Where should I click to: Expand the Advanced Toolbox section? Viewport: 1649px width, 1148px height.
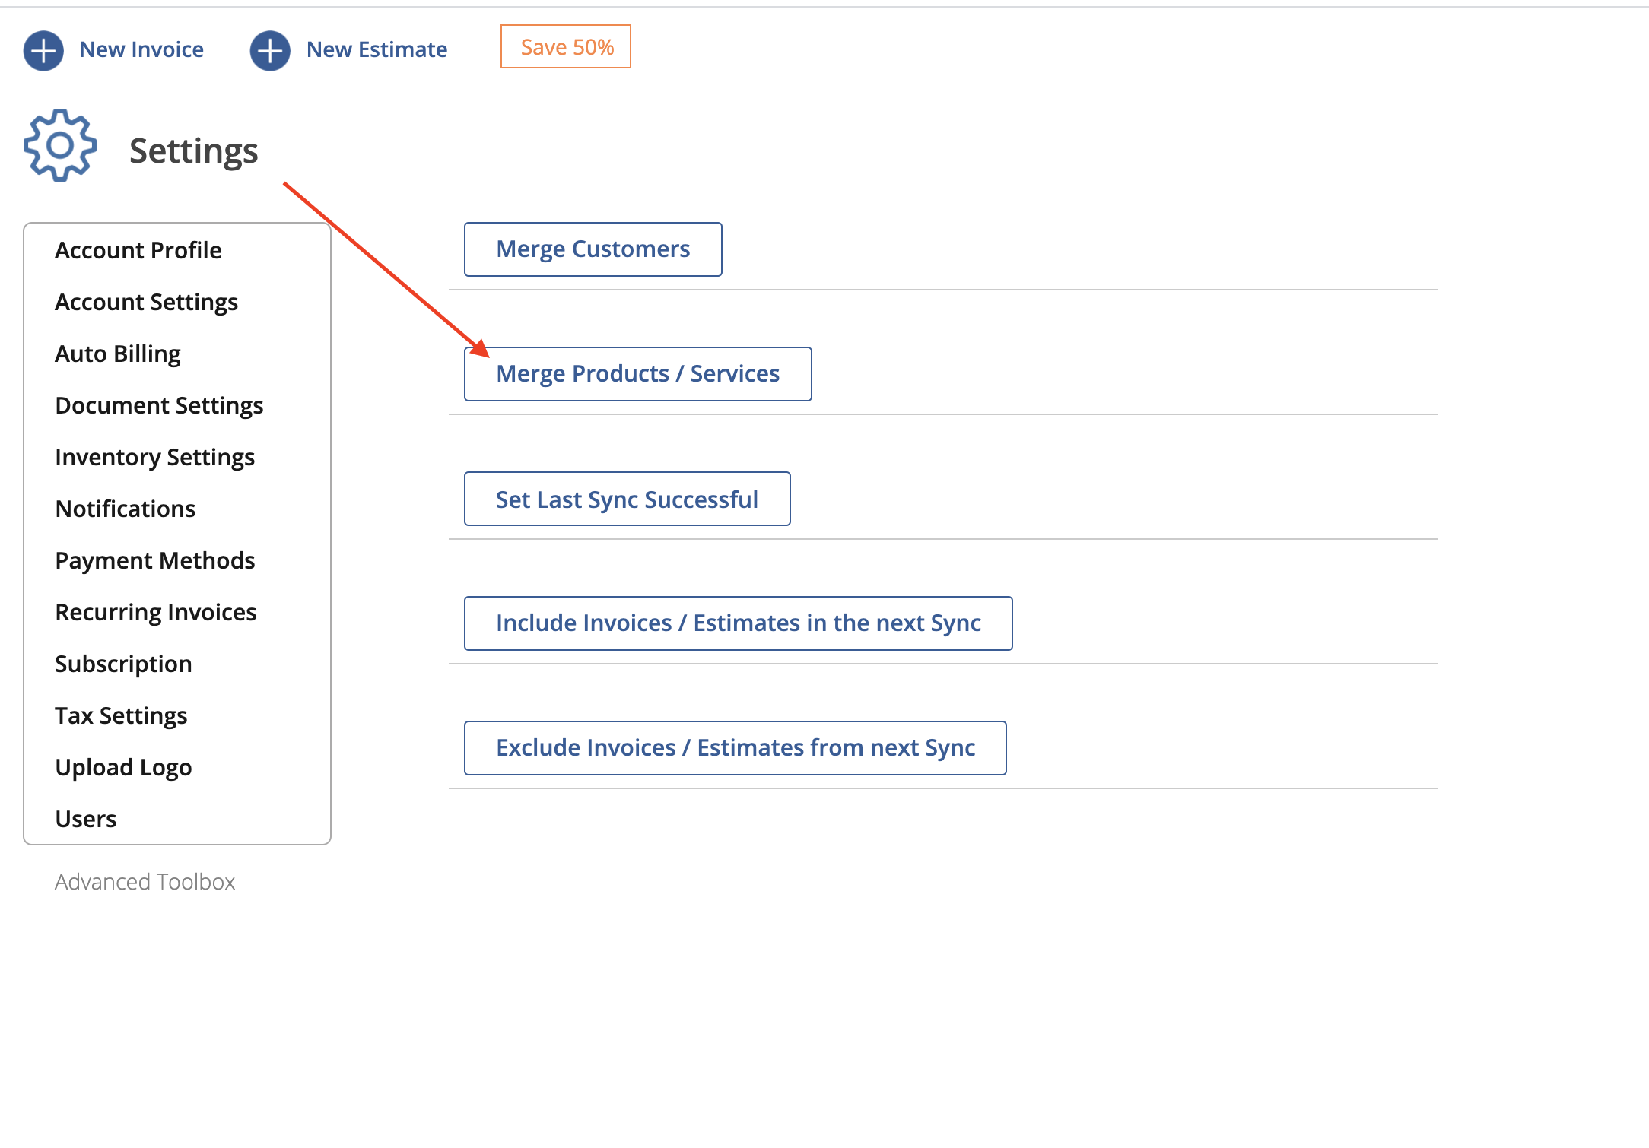tap(145, 881)
